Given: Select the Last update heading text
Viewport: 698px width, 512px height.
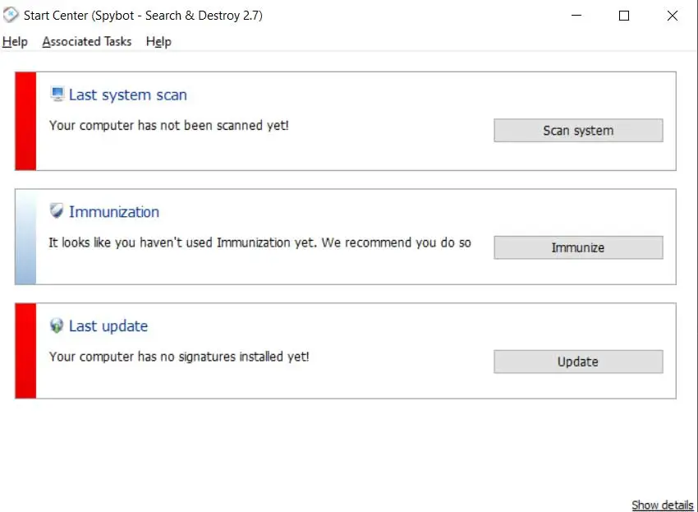Looking at the screenshot, I should 108,326.
